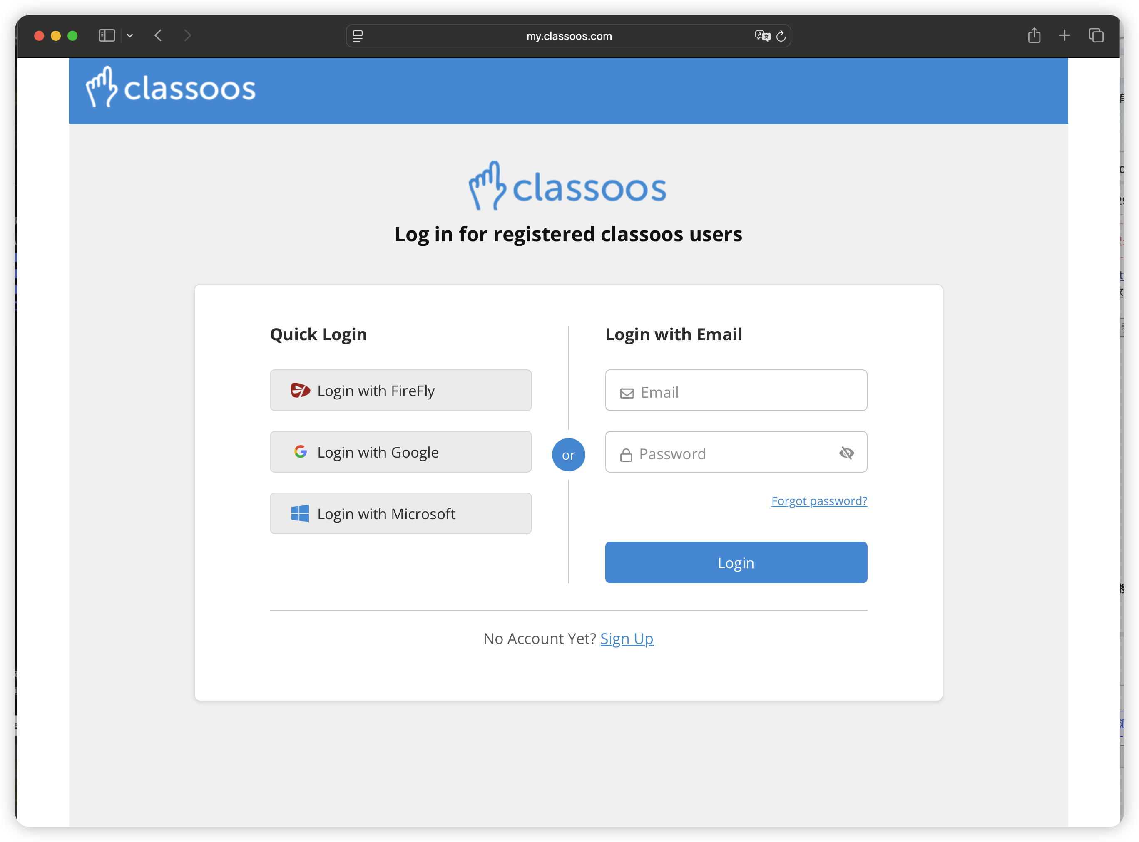Click the Safari sidebar toggle icon
Viewport: 1139px width, 842px height.
tap(107, 36)
